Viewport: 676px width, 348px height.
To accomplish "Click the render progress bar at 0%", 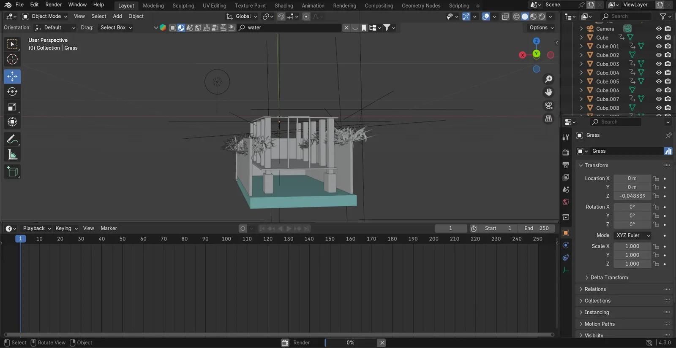I will click(350, 343).
